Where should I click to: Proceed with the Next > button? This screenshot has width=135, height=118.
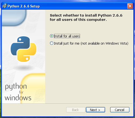click(x=96, y=110)
